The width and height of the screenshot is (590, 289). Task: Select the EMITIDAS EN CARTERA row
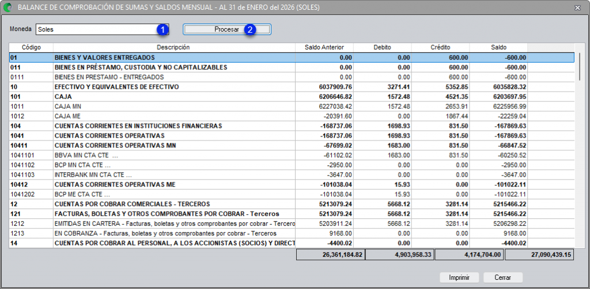[292, 223]
